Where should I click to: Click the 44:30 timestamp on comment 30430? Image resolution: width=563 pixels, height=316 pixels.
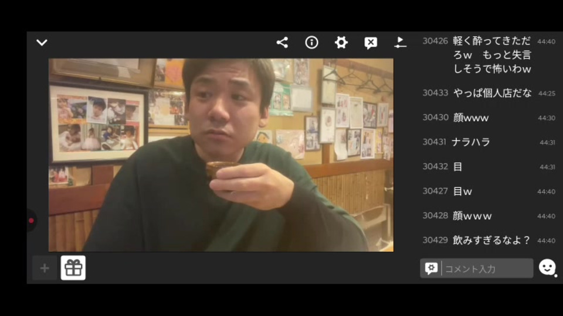(547, 118)
